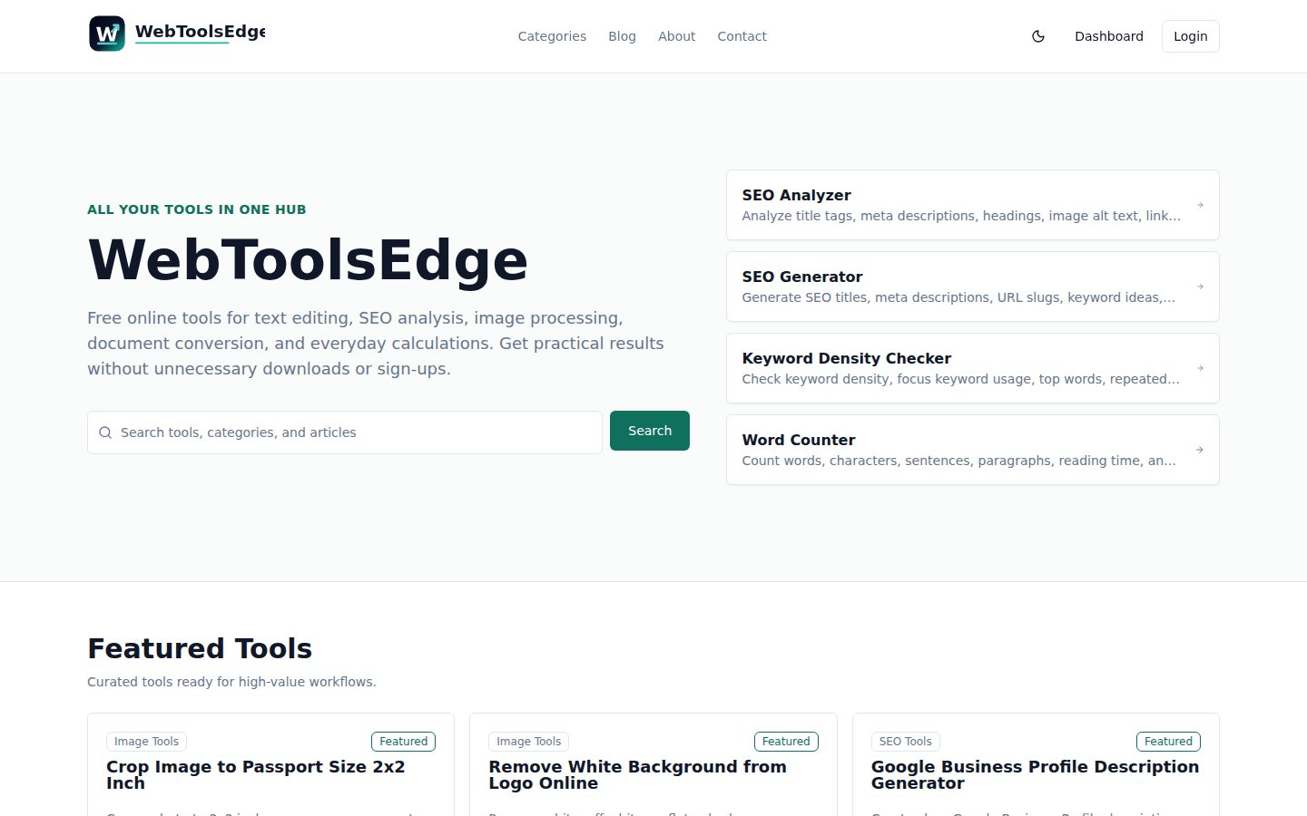Click Featured badge on Crop Image card
Screen dimensions: 1307x816
point(403,742)
